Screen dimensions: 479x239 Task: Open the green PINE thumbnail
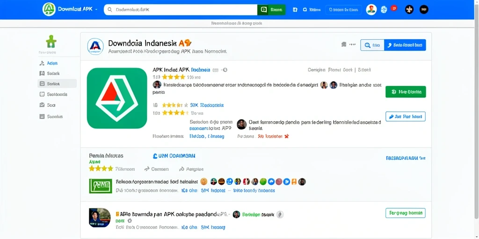coord(101,186)
